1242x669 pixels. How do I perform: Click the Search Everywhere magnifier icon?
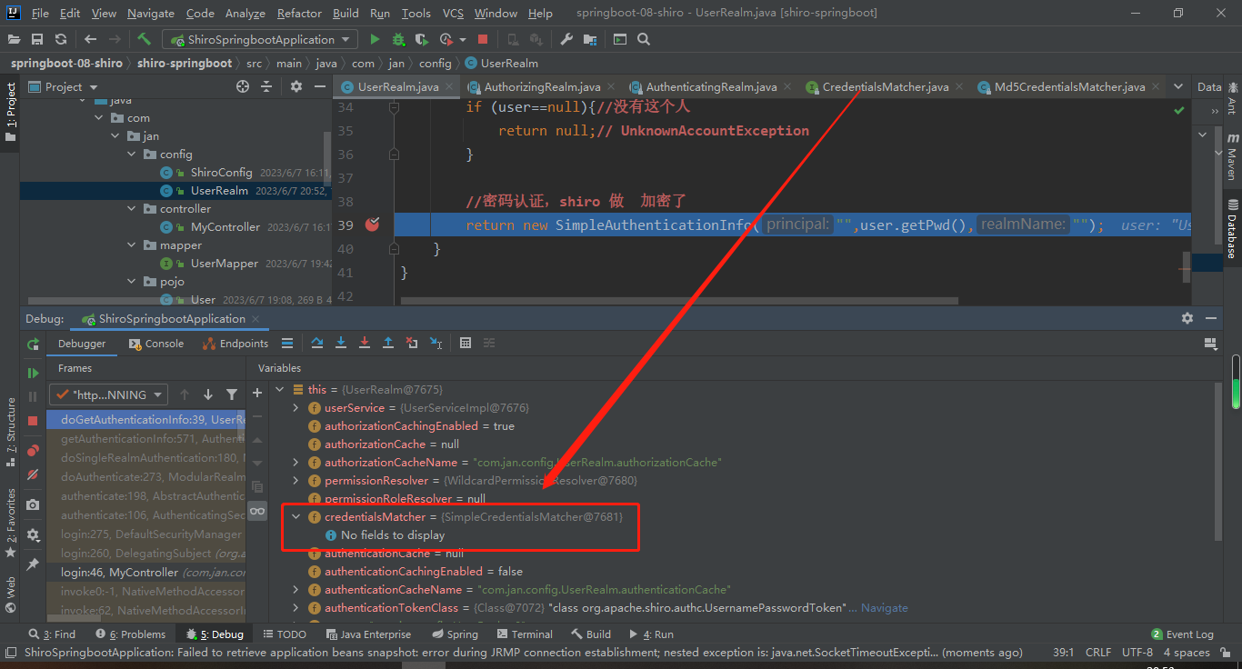click(x=644, y=39)
